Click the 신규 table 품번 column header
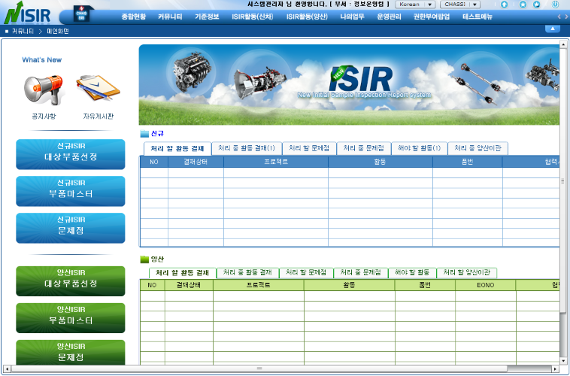Viewport: 570px width, 376px height. click(x=468, y=162)
